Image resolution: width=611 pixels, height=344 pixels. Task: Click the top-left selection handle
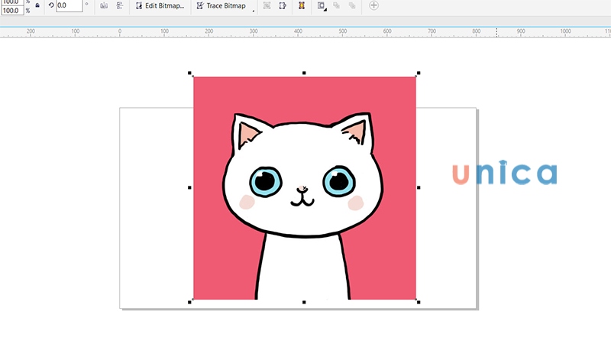point(190,73)
